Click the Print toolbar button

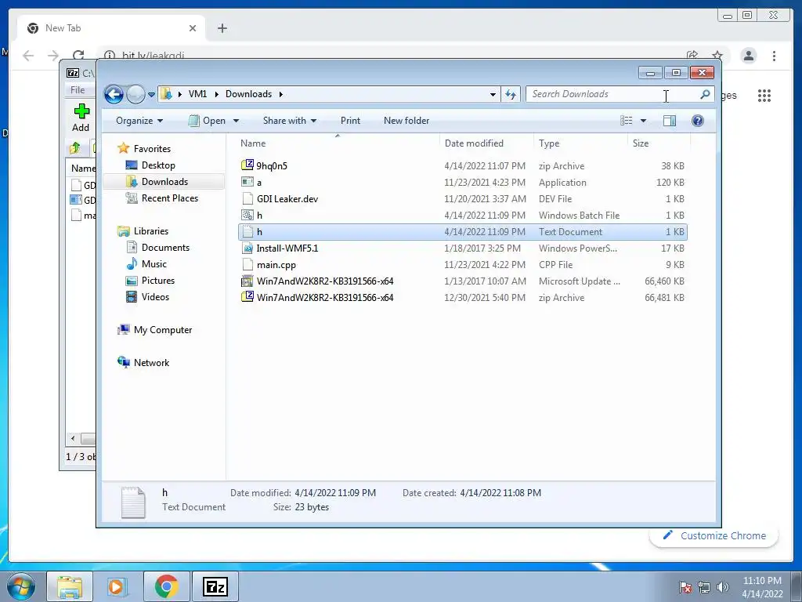350,121
